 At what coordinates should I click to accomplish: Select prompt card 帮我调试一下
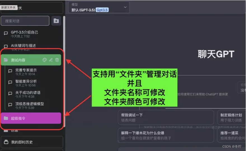[166, 117]
